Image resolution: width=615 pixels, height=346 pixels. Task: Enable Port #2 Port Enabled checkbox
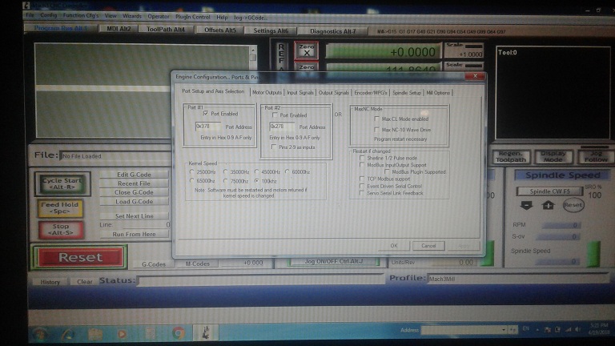(x=275, y=115)
